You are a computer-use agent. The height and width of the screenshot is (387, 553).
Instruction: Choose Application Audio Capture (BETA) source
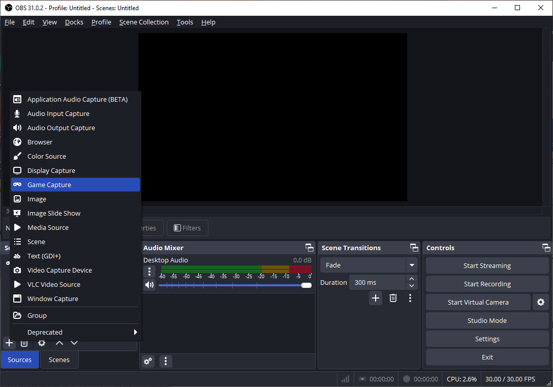click(x=75, y=100)
